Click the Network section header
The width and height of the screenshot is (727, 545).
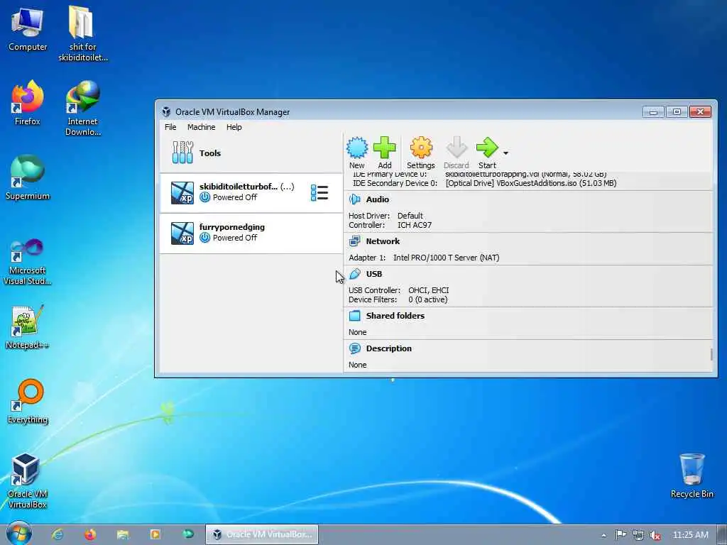(383, 241)
